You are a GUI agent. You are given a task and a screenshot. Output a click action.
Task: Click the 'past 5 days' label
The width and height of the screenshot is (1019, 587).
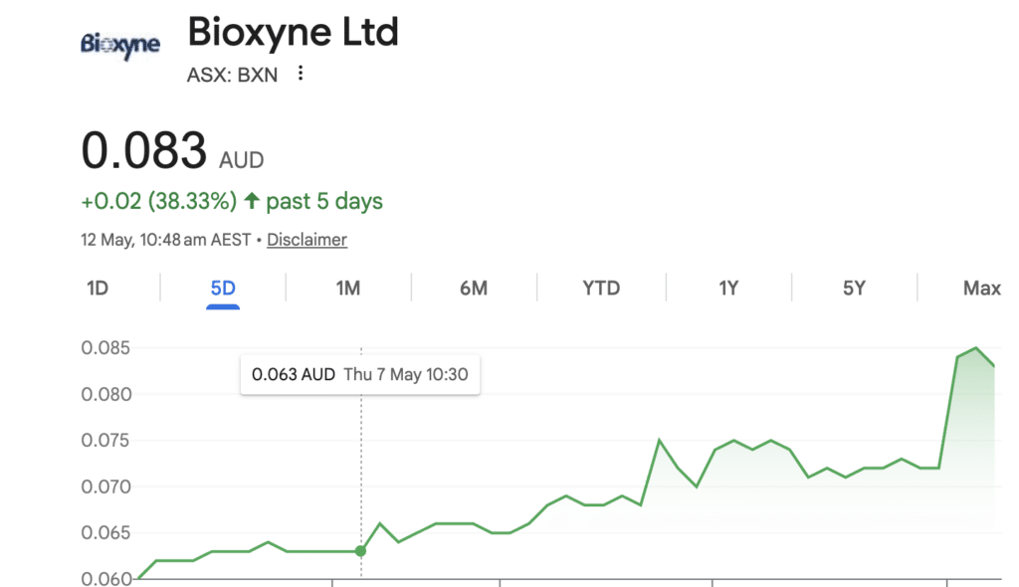click(324, 202)
